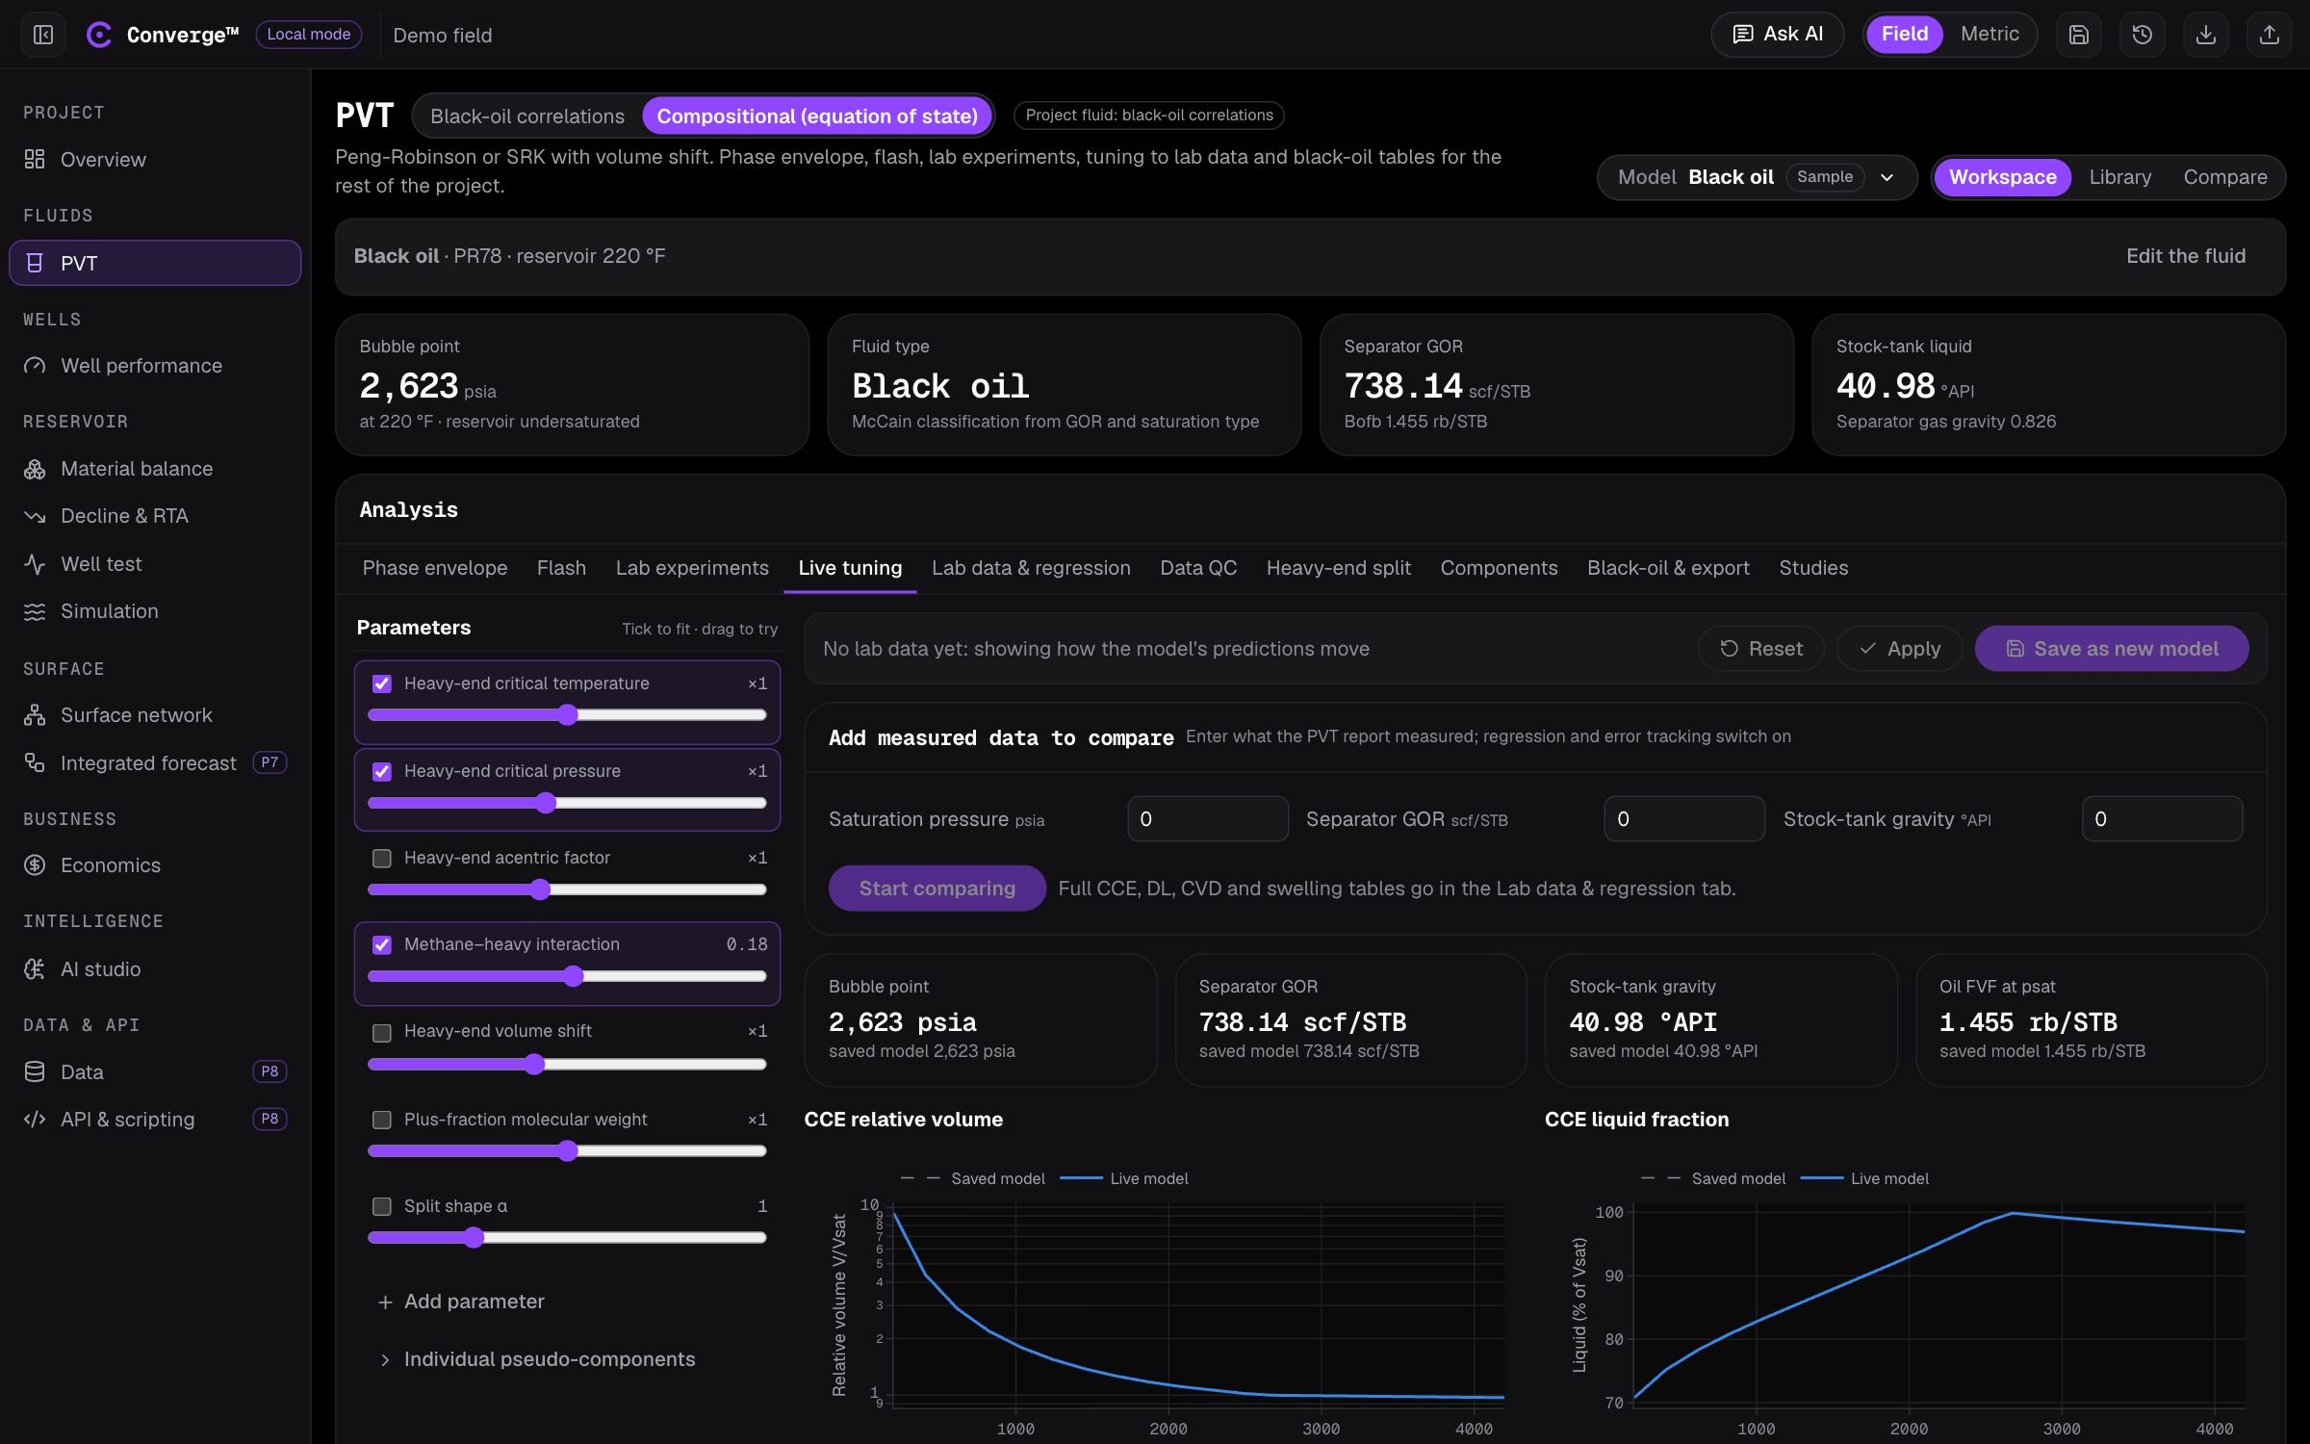2310x1444 pixels.
Task: Open AI studio in sidebar
Action: (x=154, y=969)
